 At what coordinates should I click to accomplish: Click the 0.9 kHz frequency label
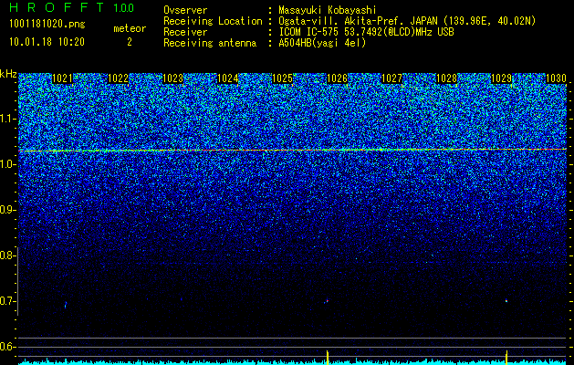6,210
